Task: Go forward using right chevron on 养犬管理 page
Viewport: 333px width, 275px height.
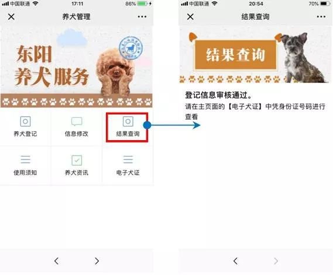Action: pyautogui.click(x=97, y=261)
